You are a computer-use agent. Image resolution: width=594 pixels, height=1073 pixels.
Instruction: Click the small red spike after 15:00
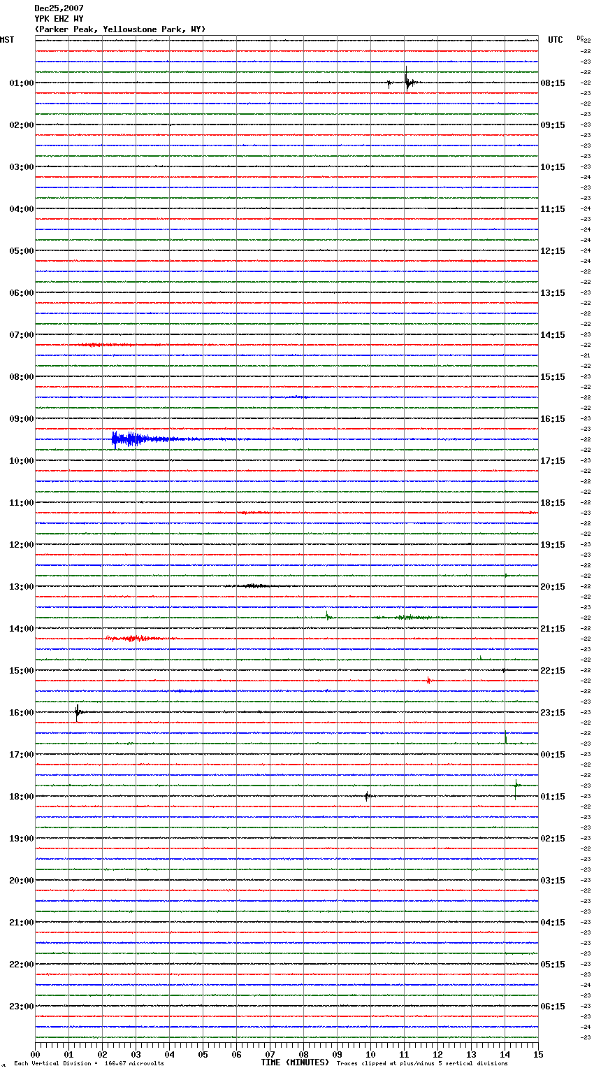click(x=428, y=680)
